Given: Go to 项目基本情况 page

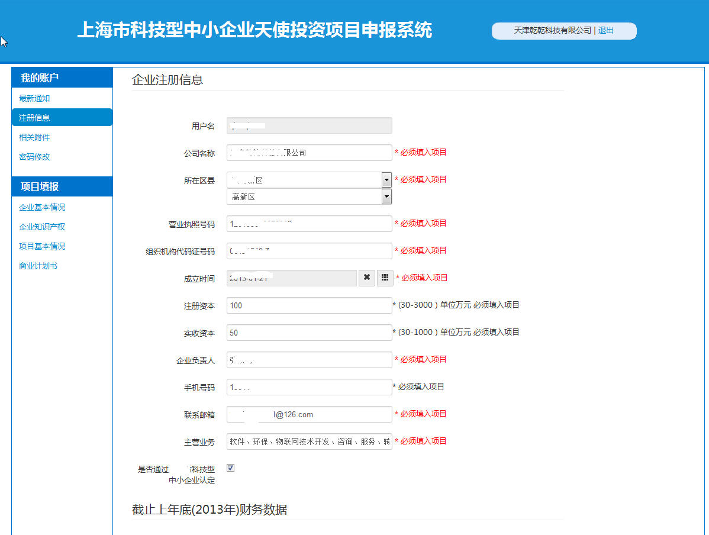Looking at the screenshot, I should (x=42, y=246).
